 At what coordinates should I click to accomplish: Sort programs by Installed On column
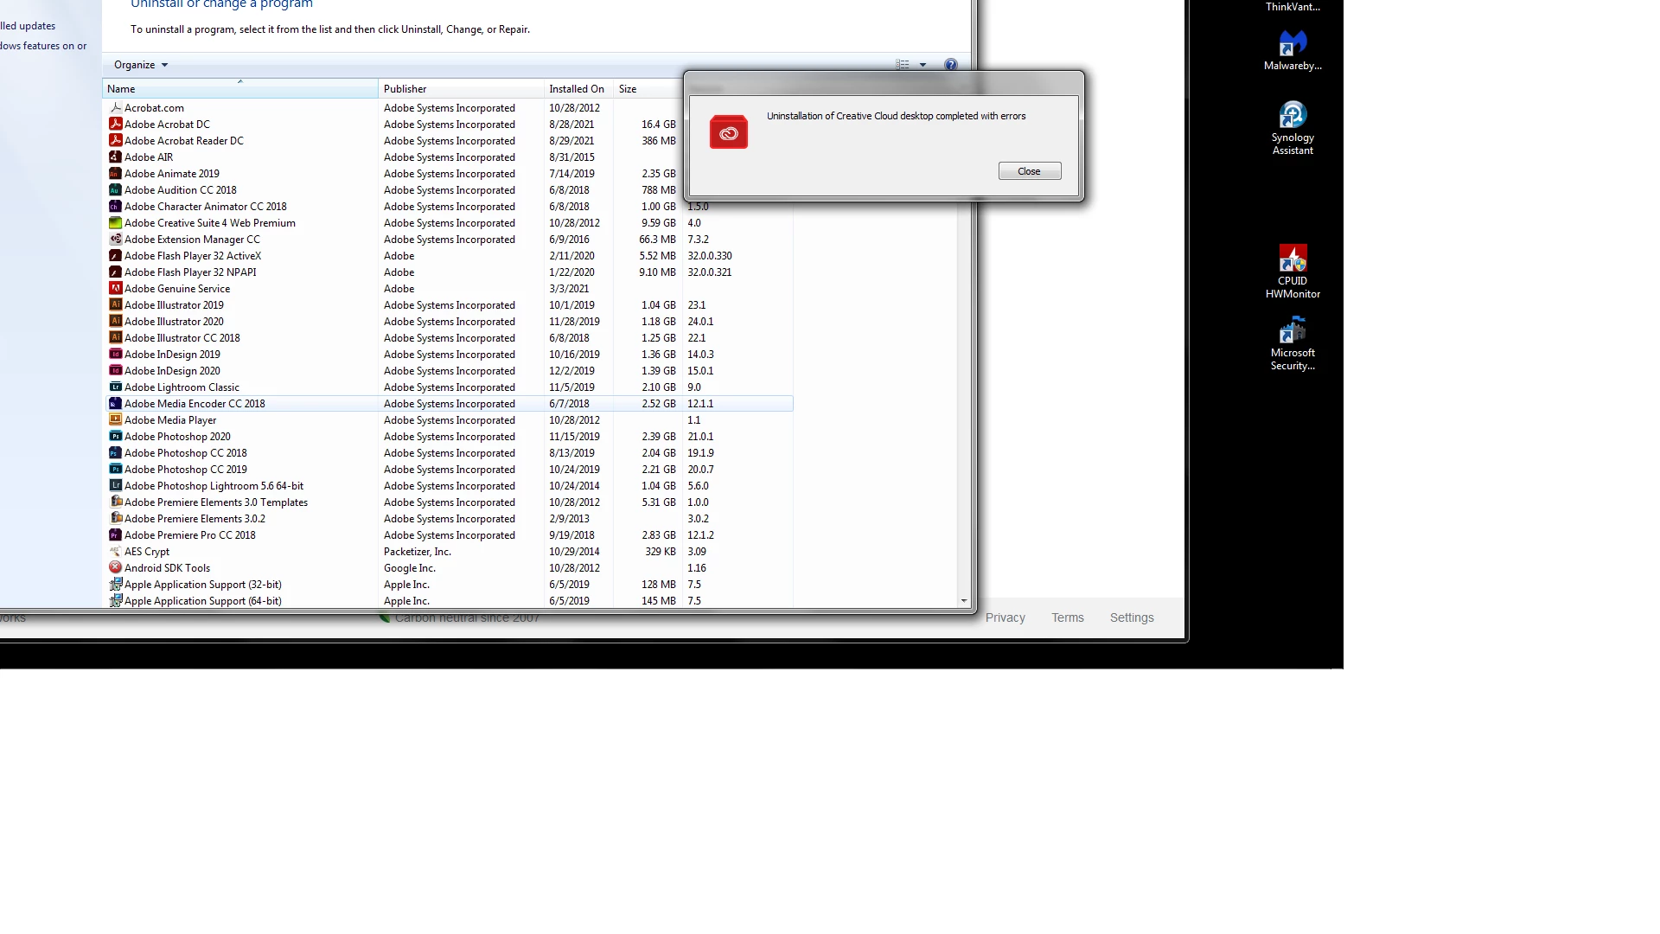click(576, 89)
